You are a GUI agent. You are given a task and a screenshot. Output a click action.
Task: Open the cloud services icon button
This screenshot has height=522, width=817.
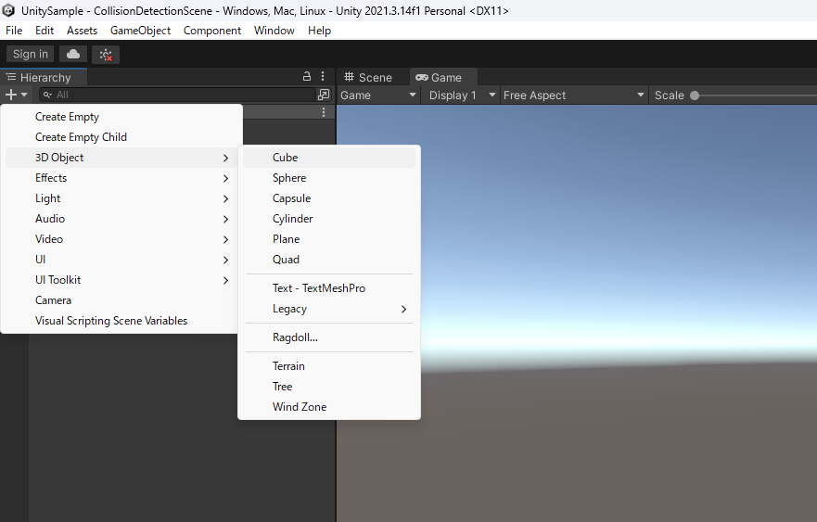(x=73, y=54)
